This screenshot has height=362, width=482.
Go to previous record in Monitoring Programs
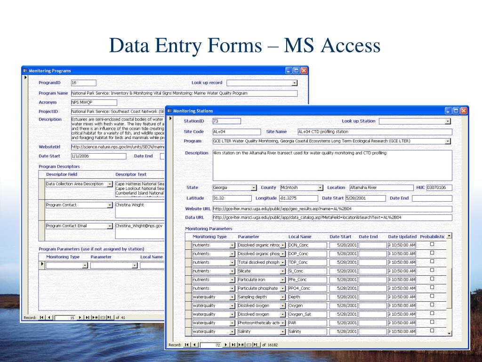pyautogui.click(x=49, y=317)
